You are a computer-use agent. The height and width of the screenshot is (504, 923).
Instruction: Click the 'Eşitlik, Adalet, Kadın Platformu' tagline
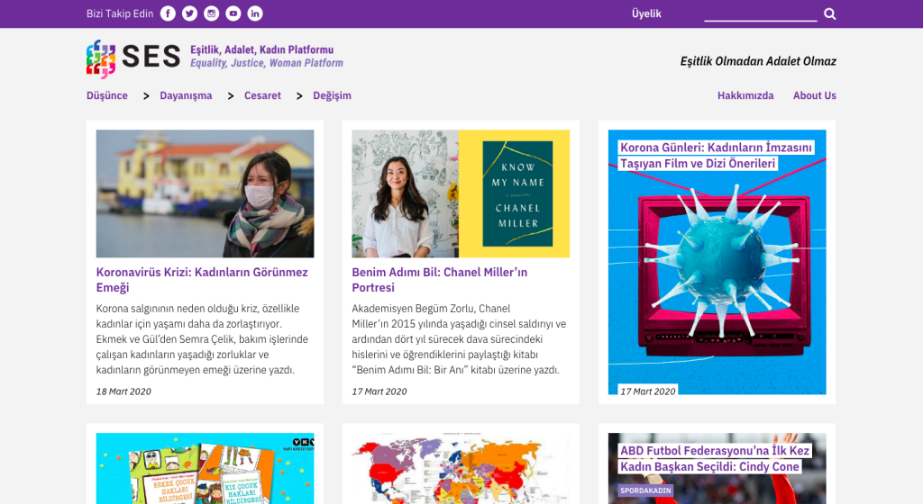(x=262, y=49)
